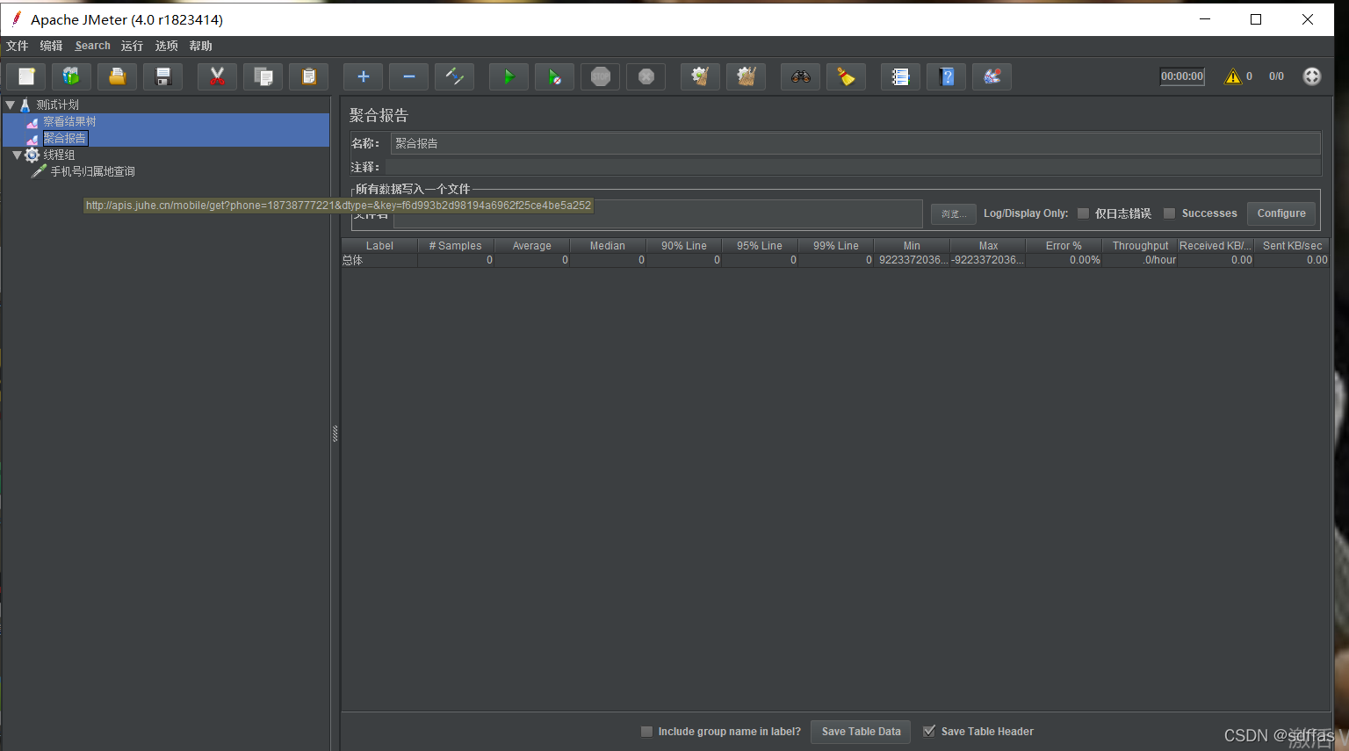Open the 文件 menu
The height and width of the screenshot is (751, 1349).
point(18,46)
